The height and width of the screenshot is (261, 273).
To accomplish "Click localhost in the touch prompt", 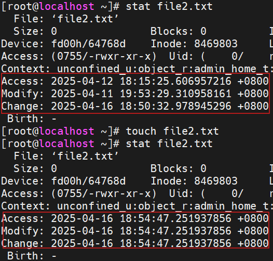I will point(67,131).
